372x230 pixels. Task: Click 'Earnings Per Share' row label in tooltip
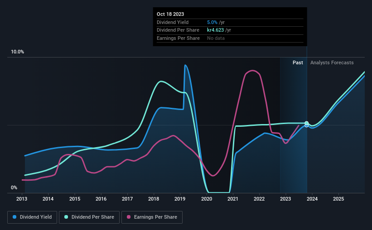point(178,38)
